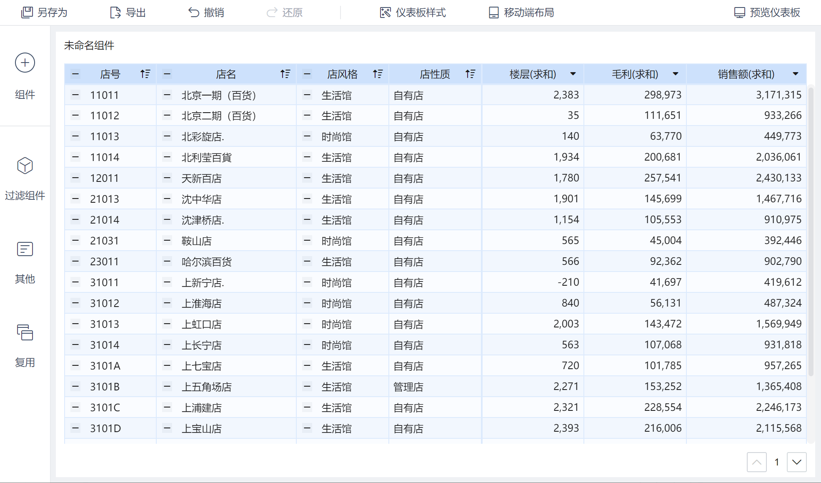This screenshot has height=483, width=821.
Task: Sort the 店名 column with the sort icon
Action: [285, 74]
